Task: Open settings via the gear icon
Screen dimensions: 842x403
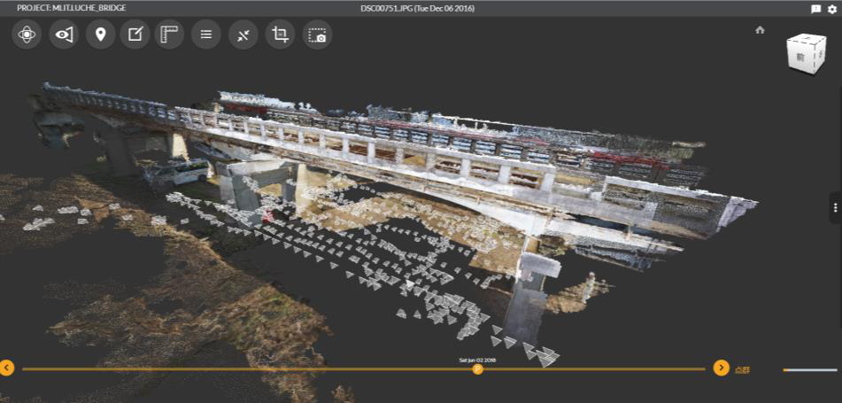Action: tap(832, 8)
